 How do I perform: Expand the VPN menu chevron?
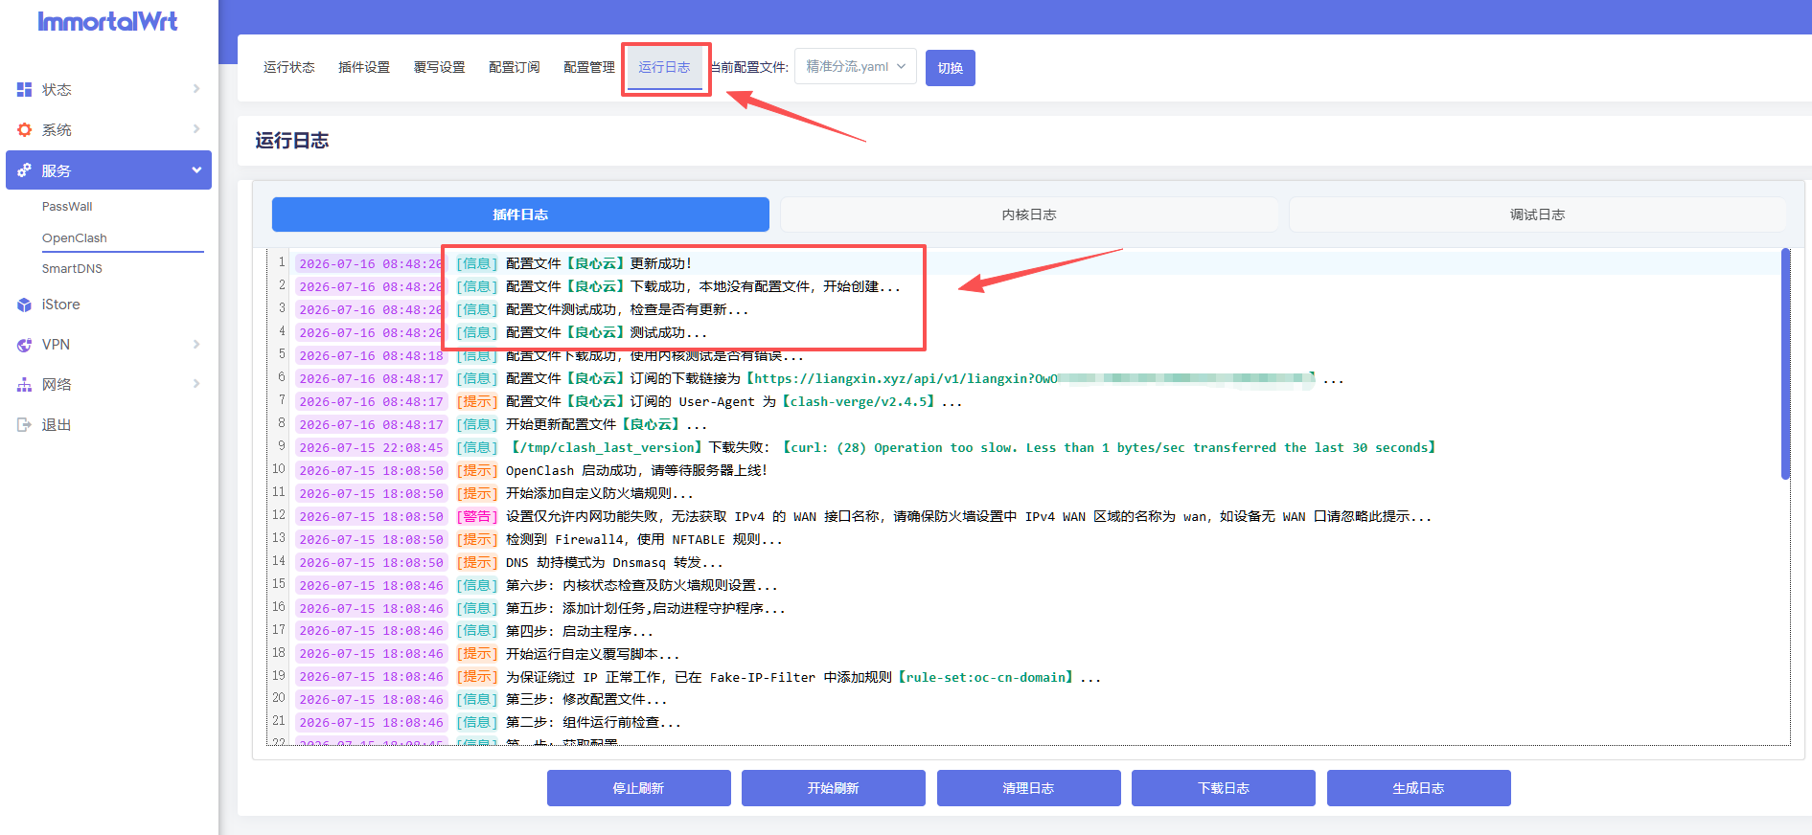click(196, 345)
